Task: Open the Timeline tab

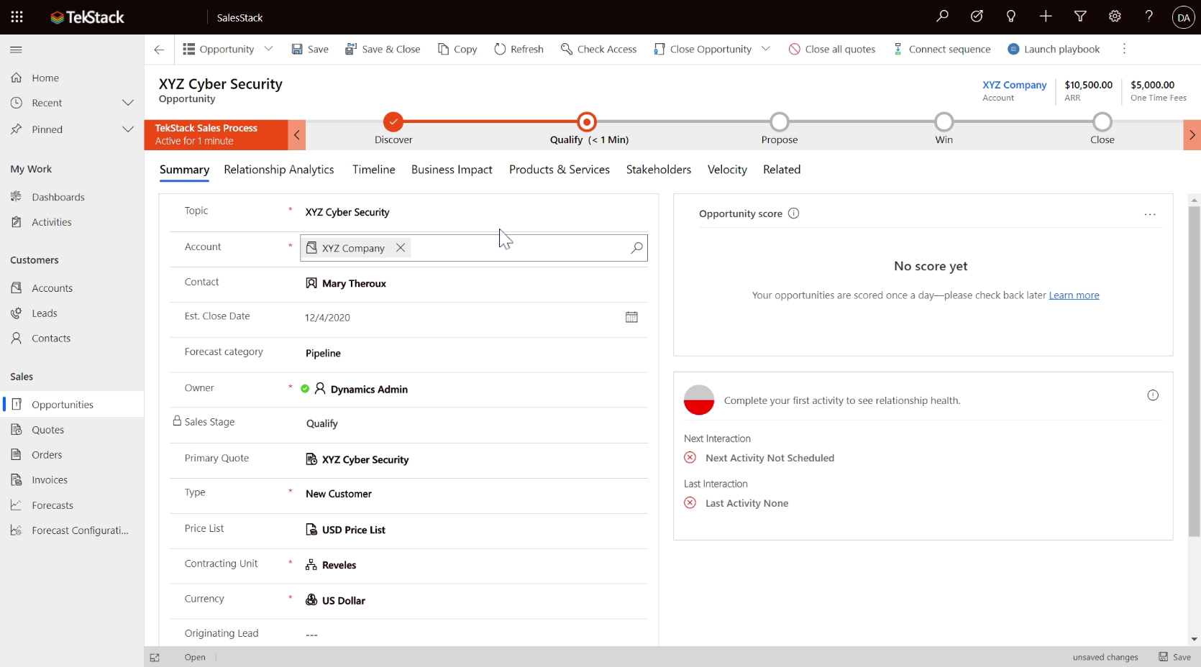Action: (x=374, y=170)
